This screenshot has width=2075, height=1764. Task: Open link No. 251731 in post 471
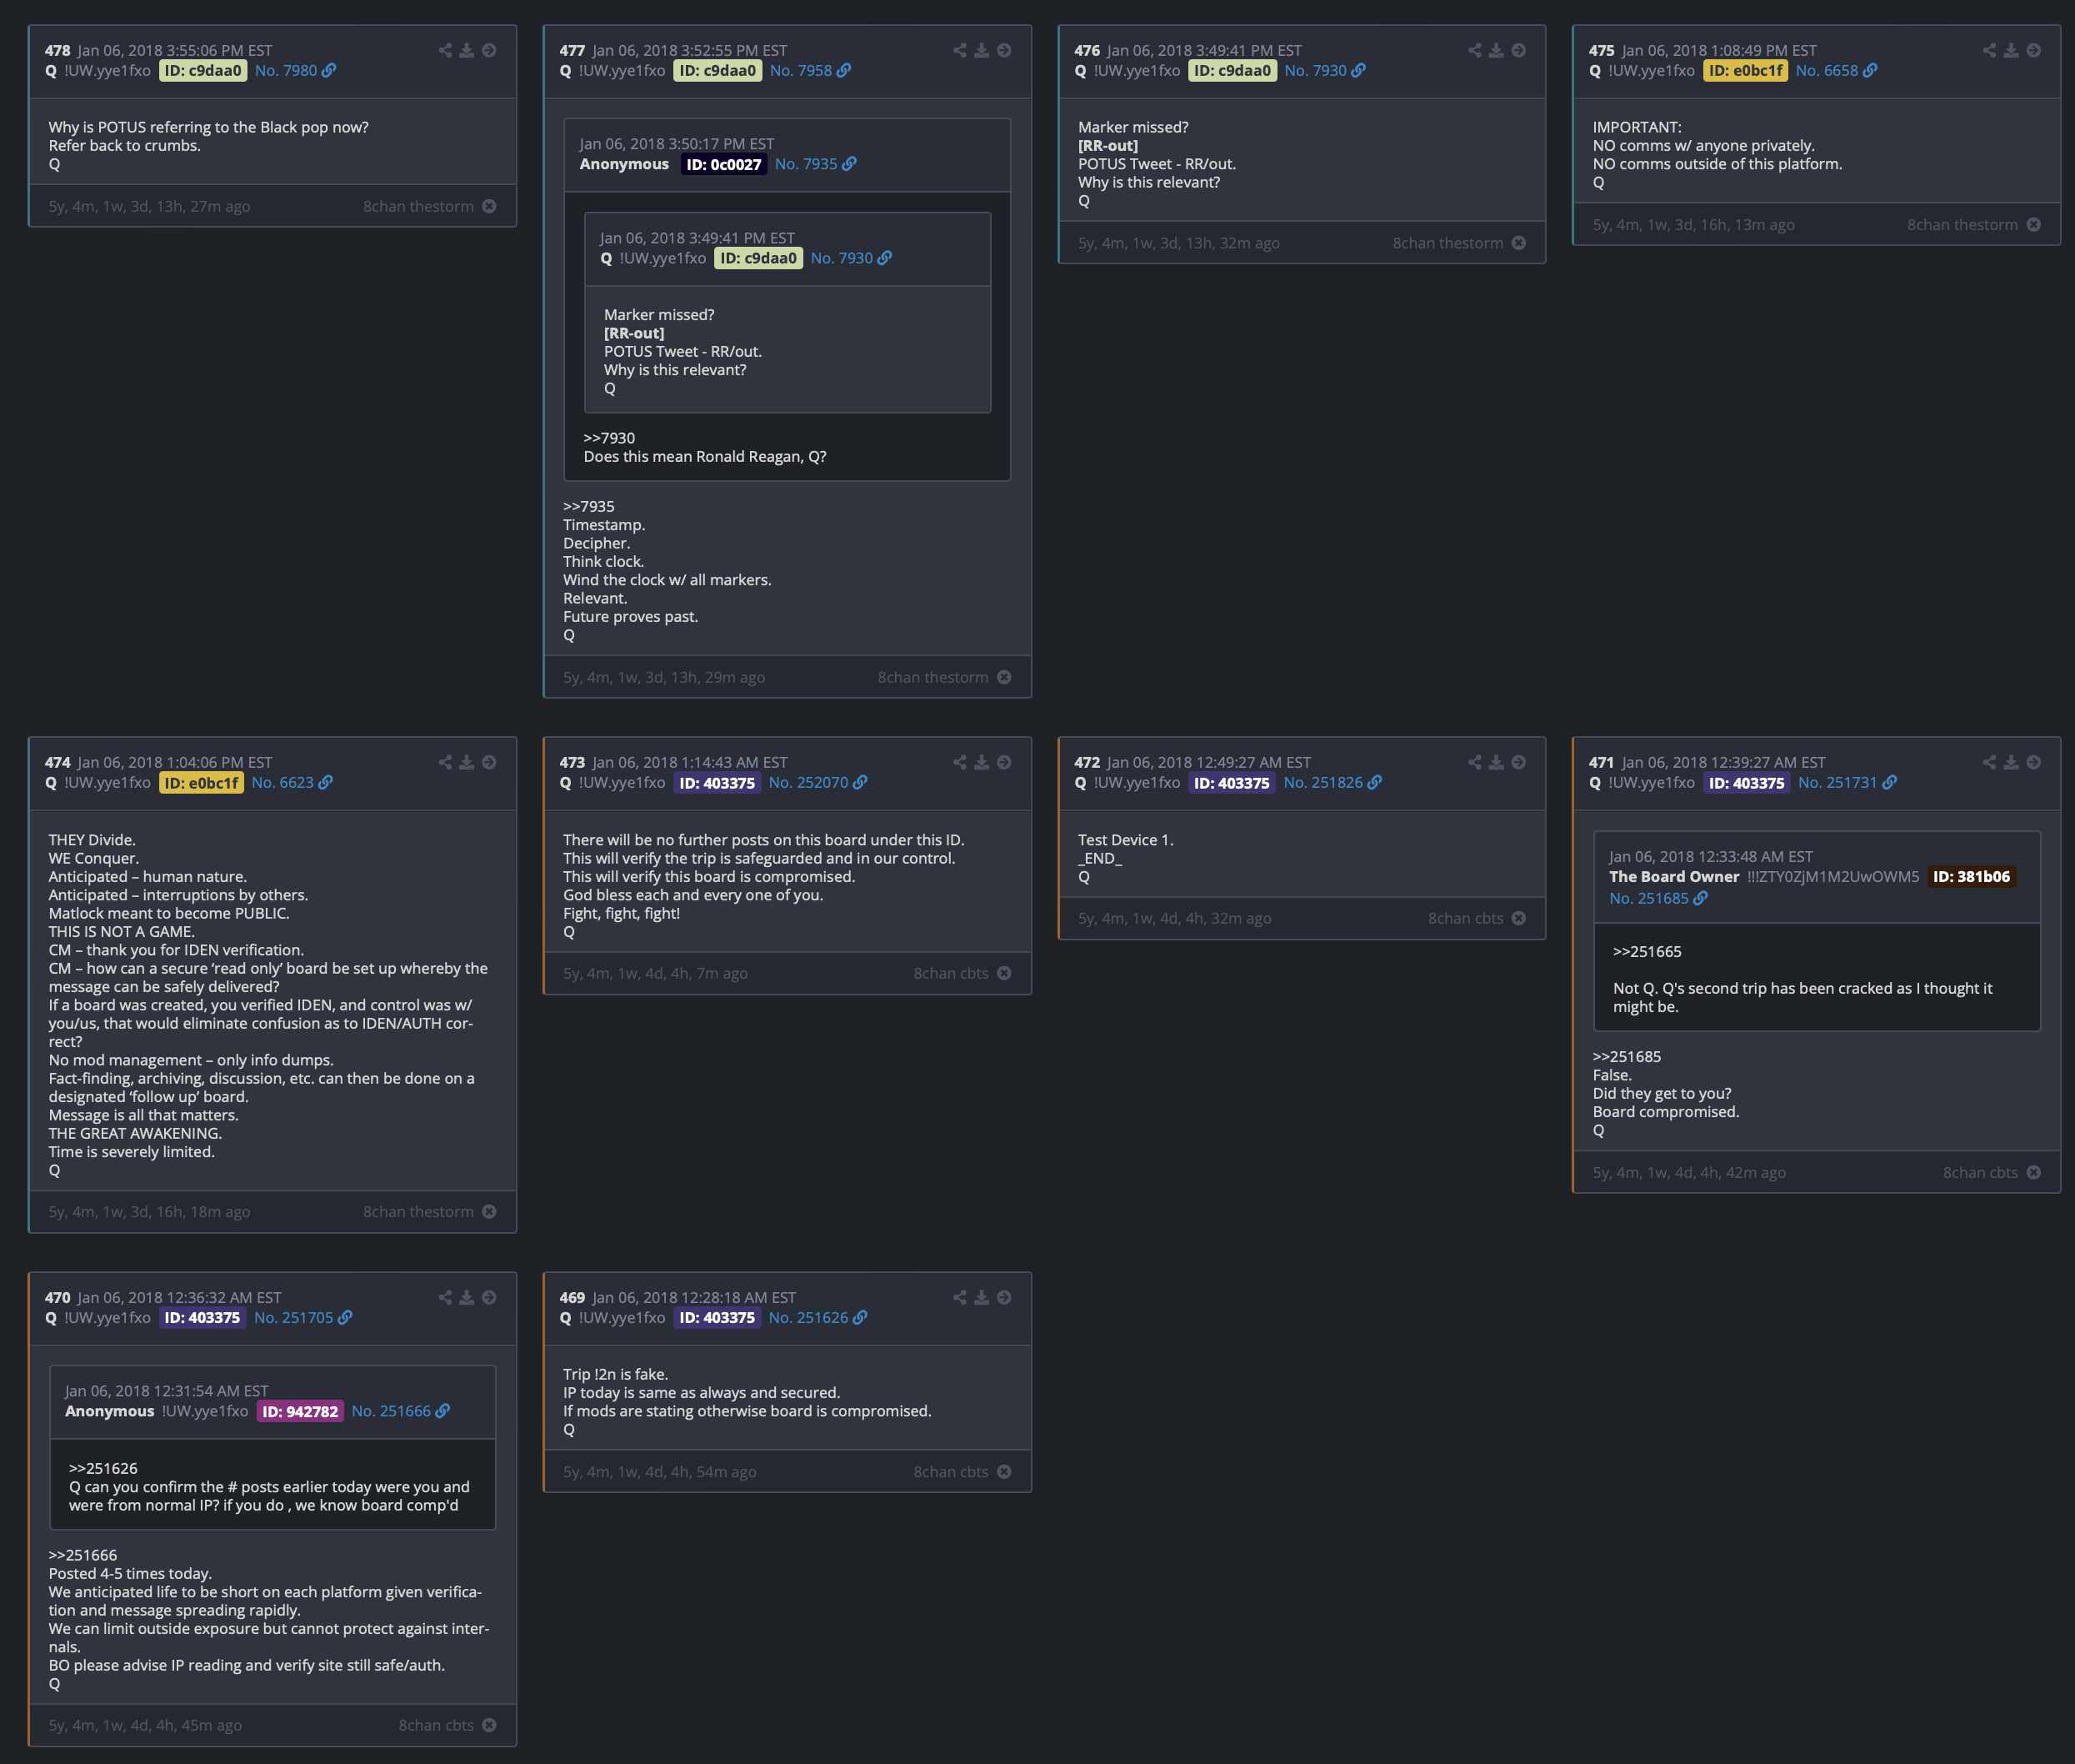pyautogui.click(x=1847, y=783)
